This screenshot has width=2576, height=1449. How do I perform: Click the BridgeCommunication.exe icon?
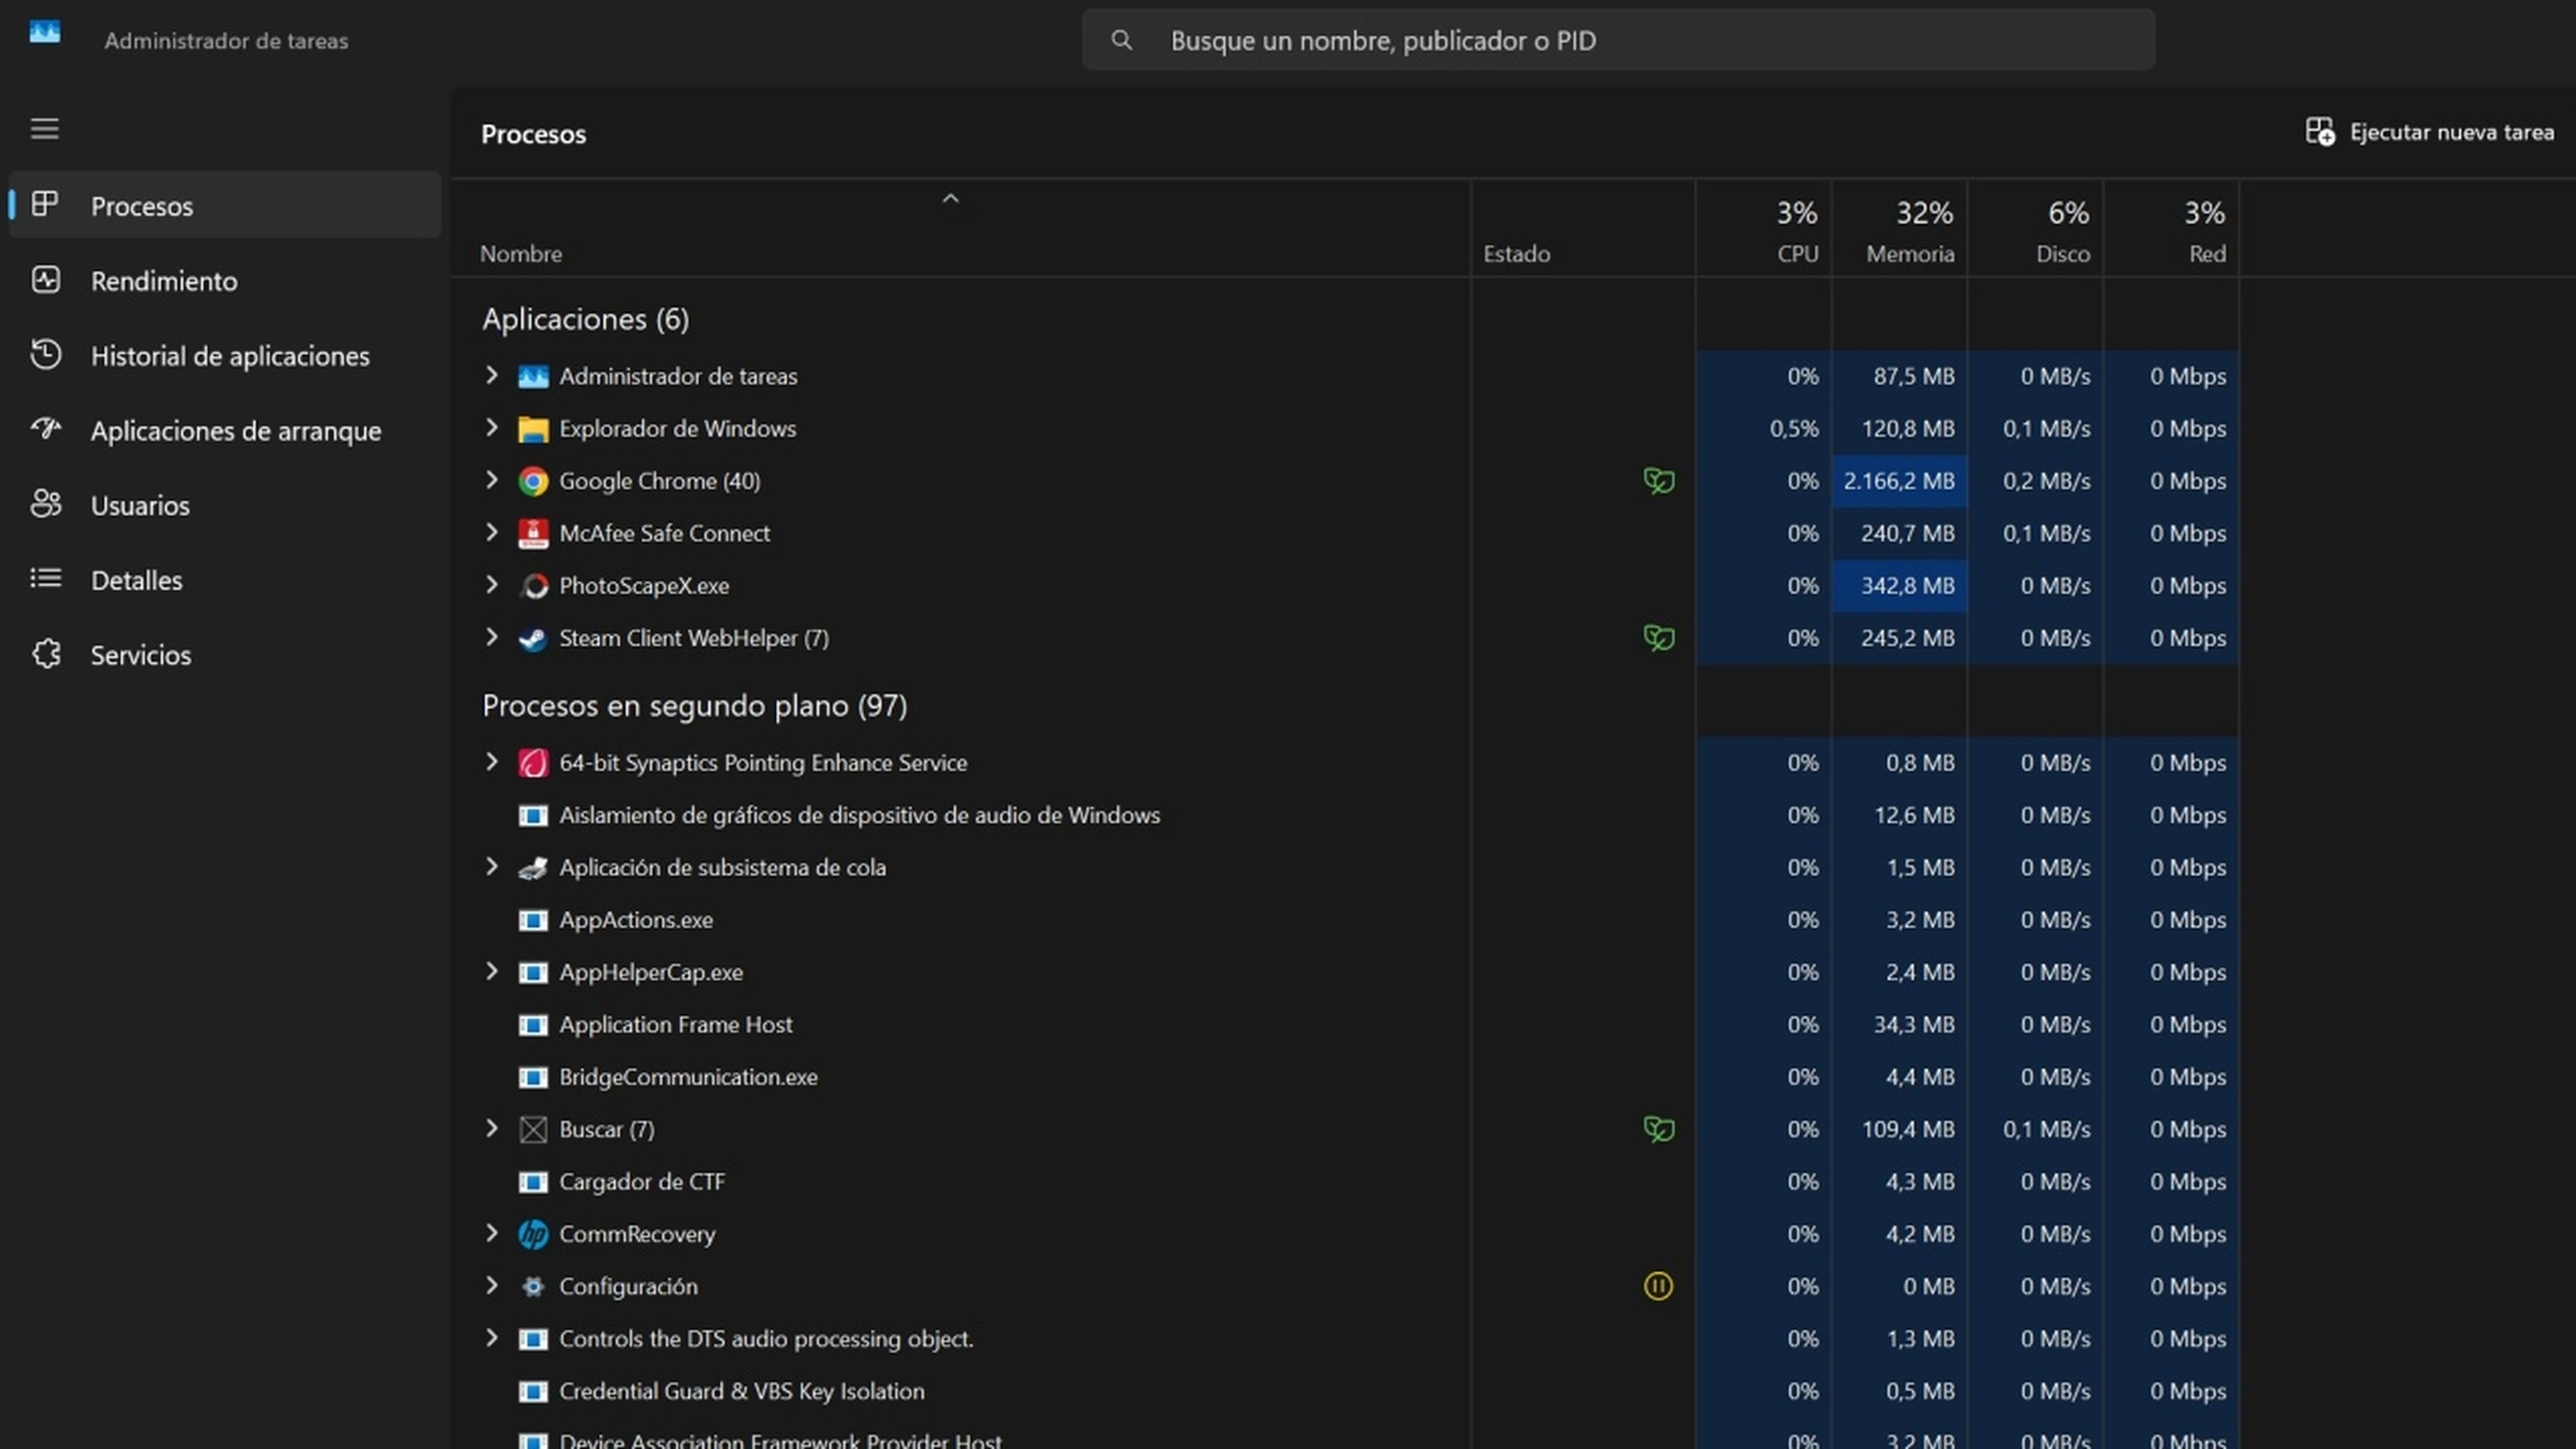click(x=533, y=1078)
